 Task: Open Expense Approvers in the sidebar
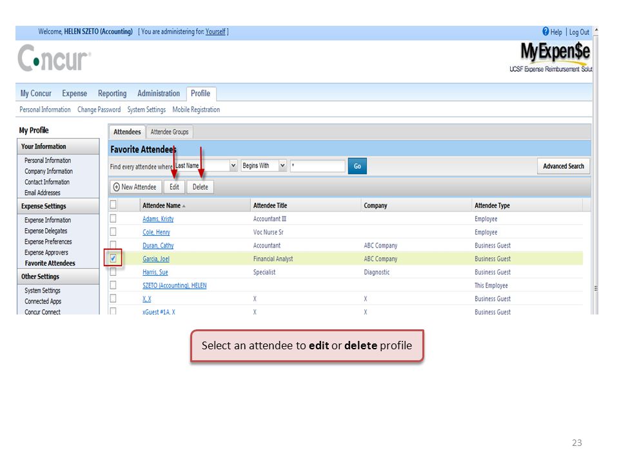tap(46, 252)
